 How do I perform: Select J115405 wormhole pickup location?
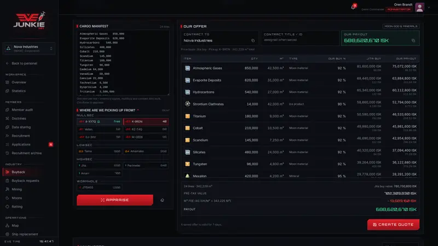(100, 188)
